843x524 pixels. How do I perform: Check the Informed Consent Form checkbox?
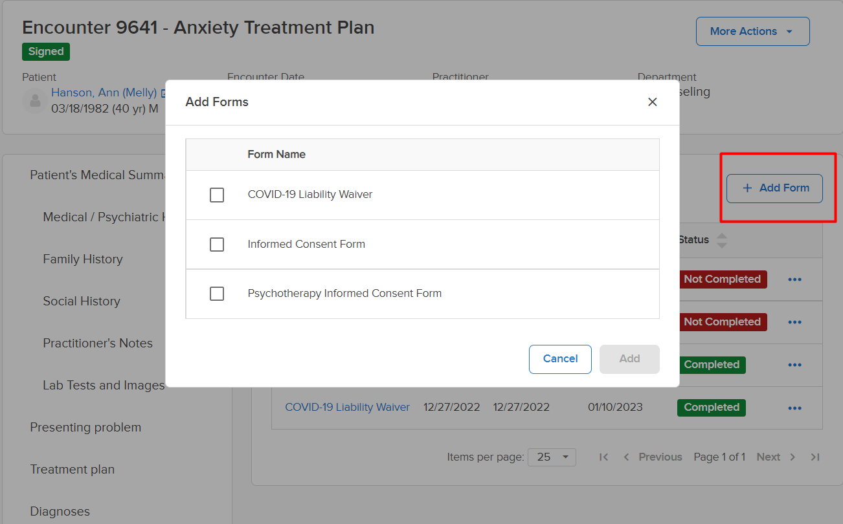click(217, 245)
